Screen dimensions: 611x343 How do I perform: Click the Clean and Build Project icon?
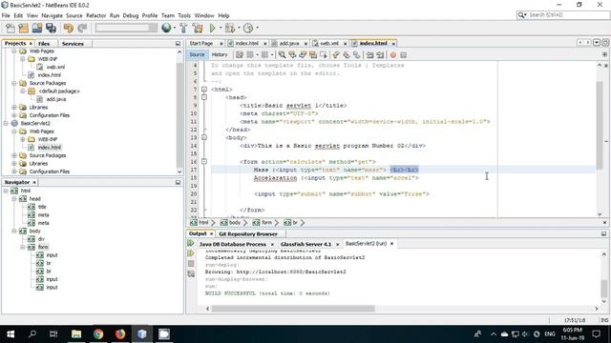point(198,28)
